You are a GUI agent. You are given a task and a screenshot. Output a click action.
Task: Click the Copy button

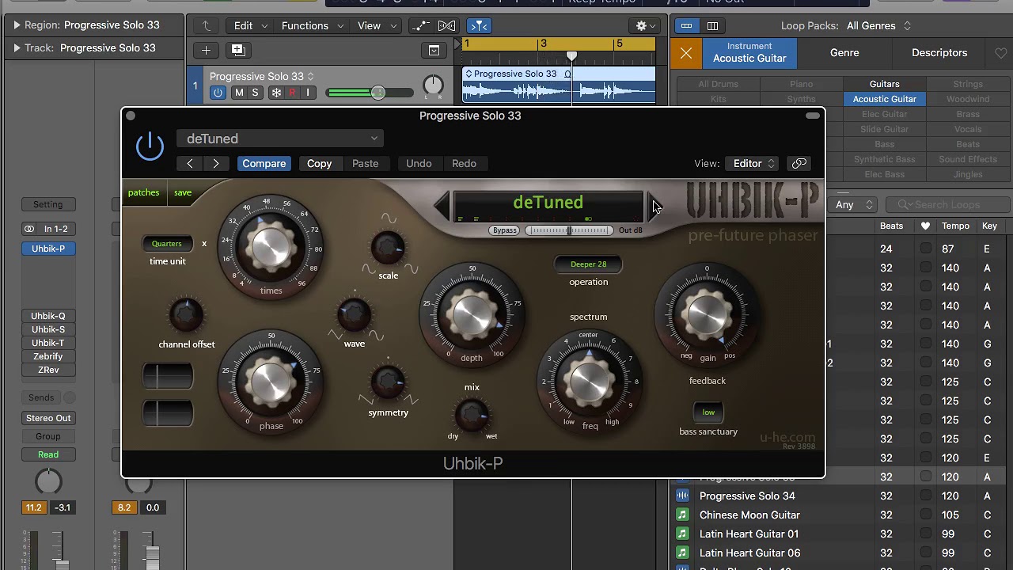(x=320, y=163)
